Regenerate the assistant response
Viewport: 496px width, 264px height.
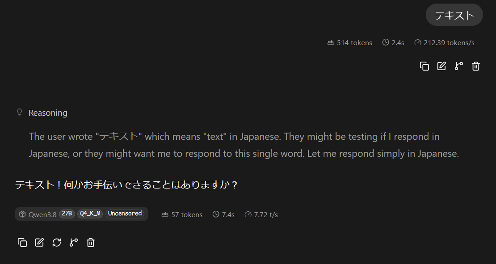57,243
